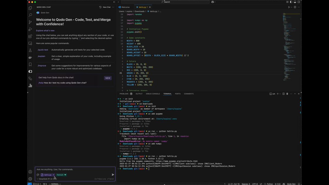Maximize panel with the up chevron
Screen dimensions: 329x185
click(x=295, y=94)
